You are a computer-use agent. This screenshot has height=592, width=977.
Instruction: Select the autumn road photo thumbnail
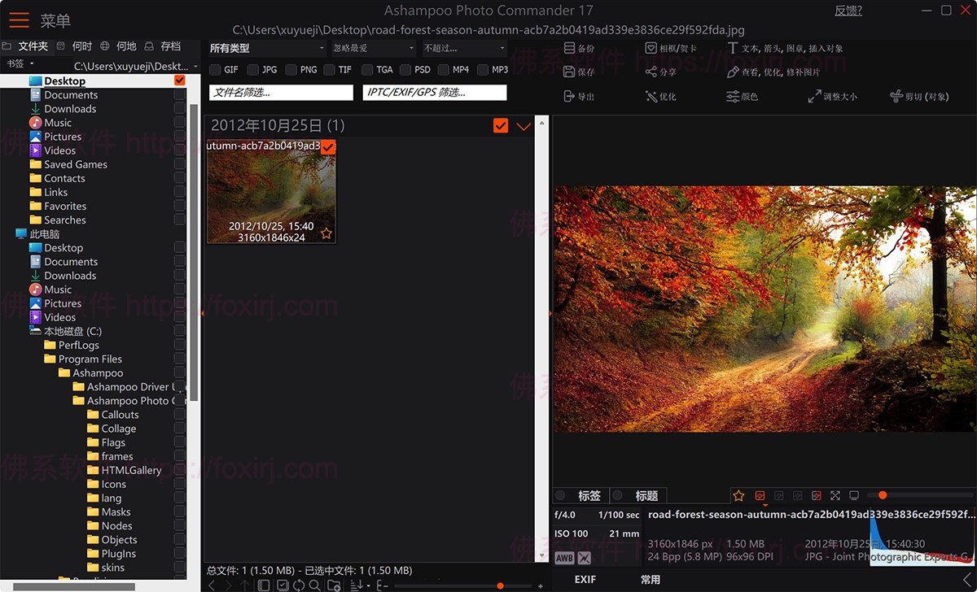271,191
